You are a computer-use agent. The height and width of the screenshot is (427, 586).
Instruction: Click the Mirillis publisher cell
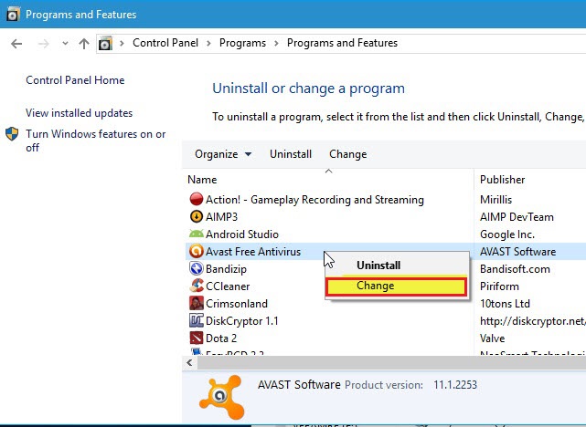[x=495, y=200]
